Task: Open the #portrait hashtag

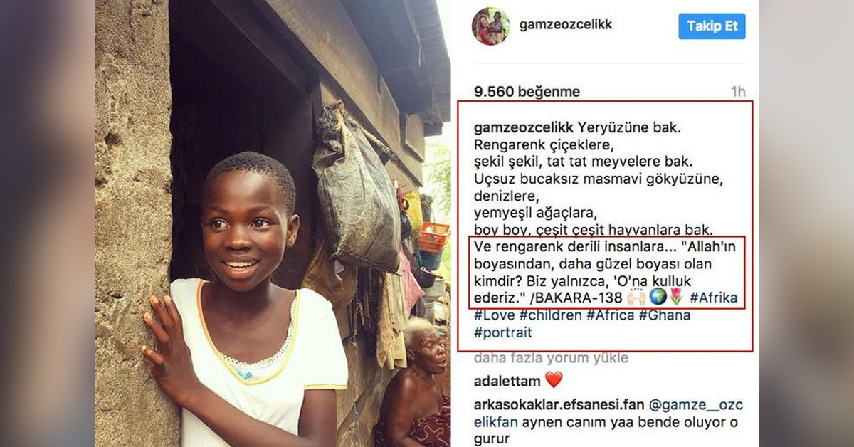Action: pyautogui.click(x=502, y=332)
